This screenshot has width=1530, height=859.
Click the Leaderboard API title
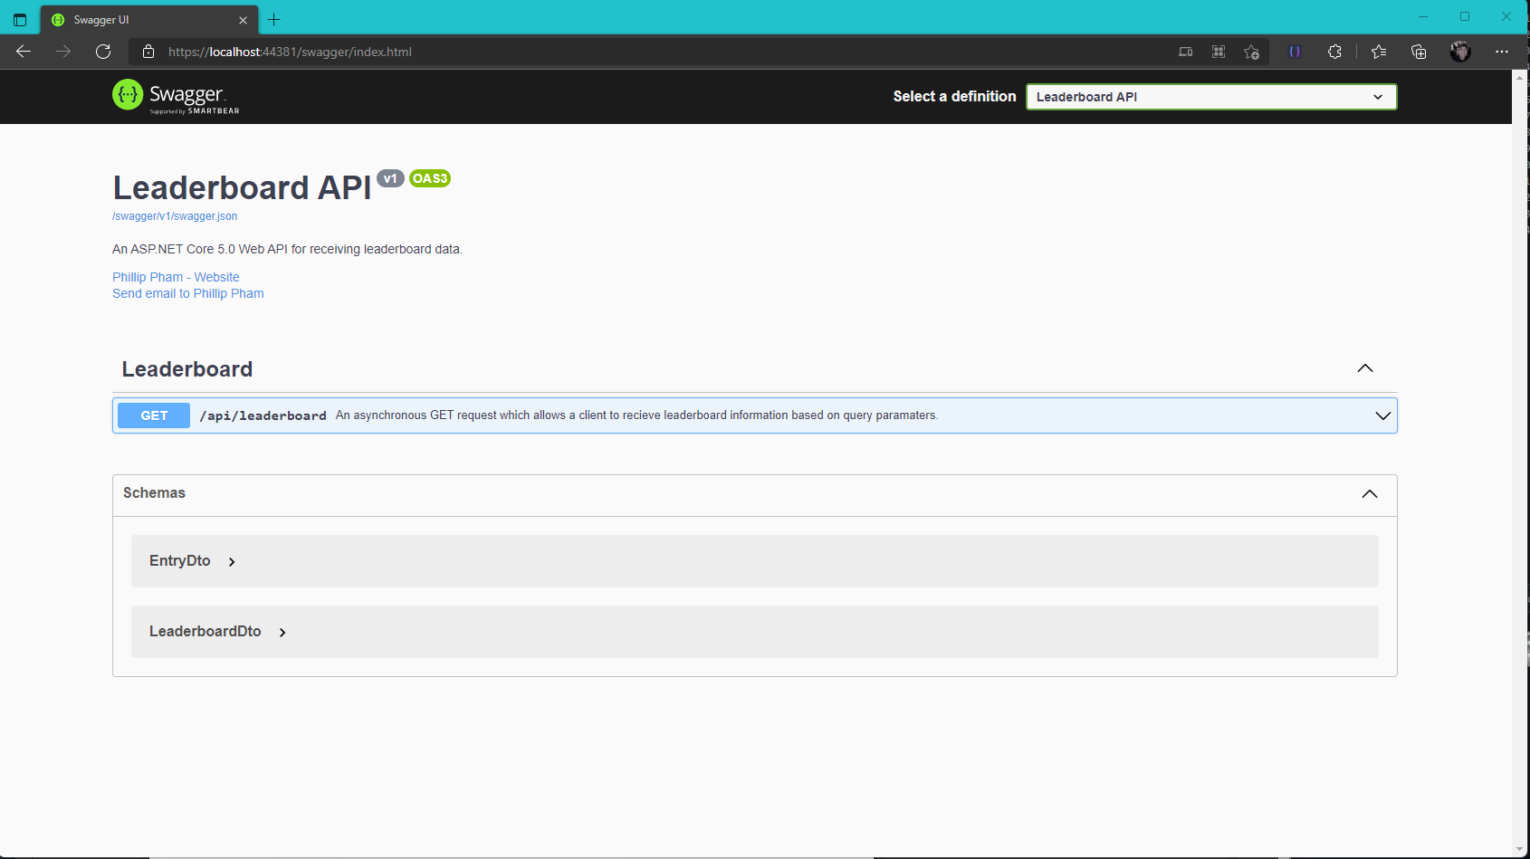[242, 187]
